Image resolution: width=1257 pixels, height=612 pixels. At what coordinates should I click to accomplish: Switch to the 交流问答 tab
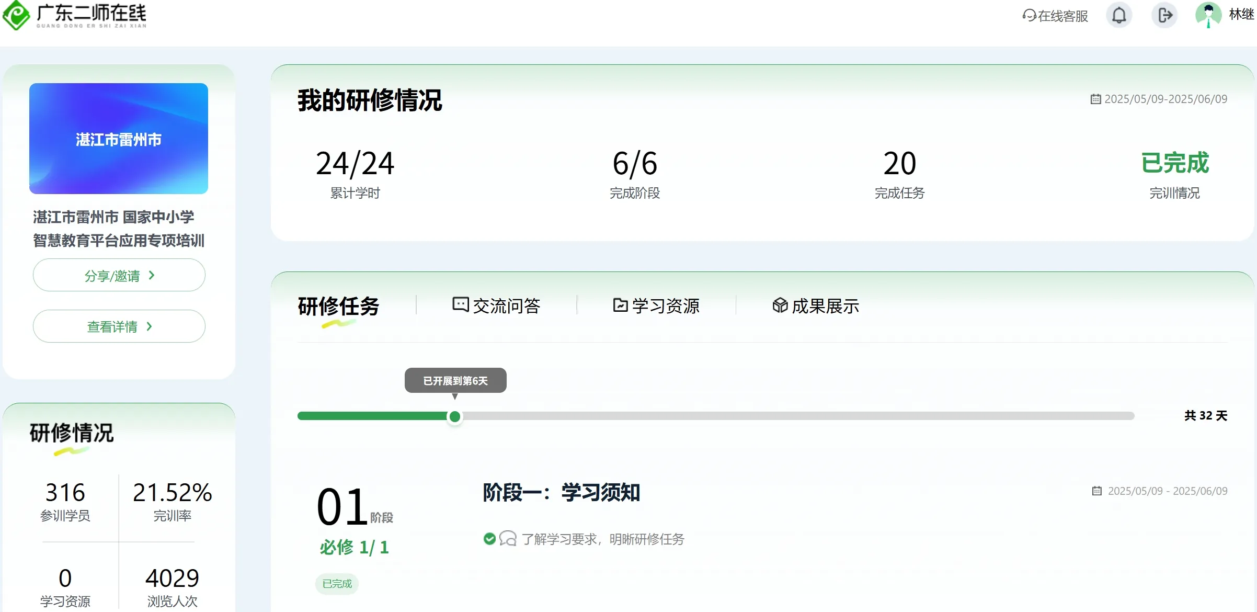coord(496,306)
